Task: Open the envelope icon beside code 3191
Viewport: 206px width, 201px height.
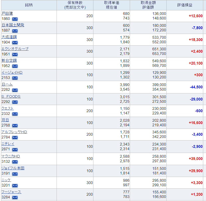Action: tap(15, 174)
